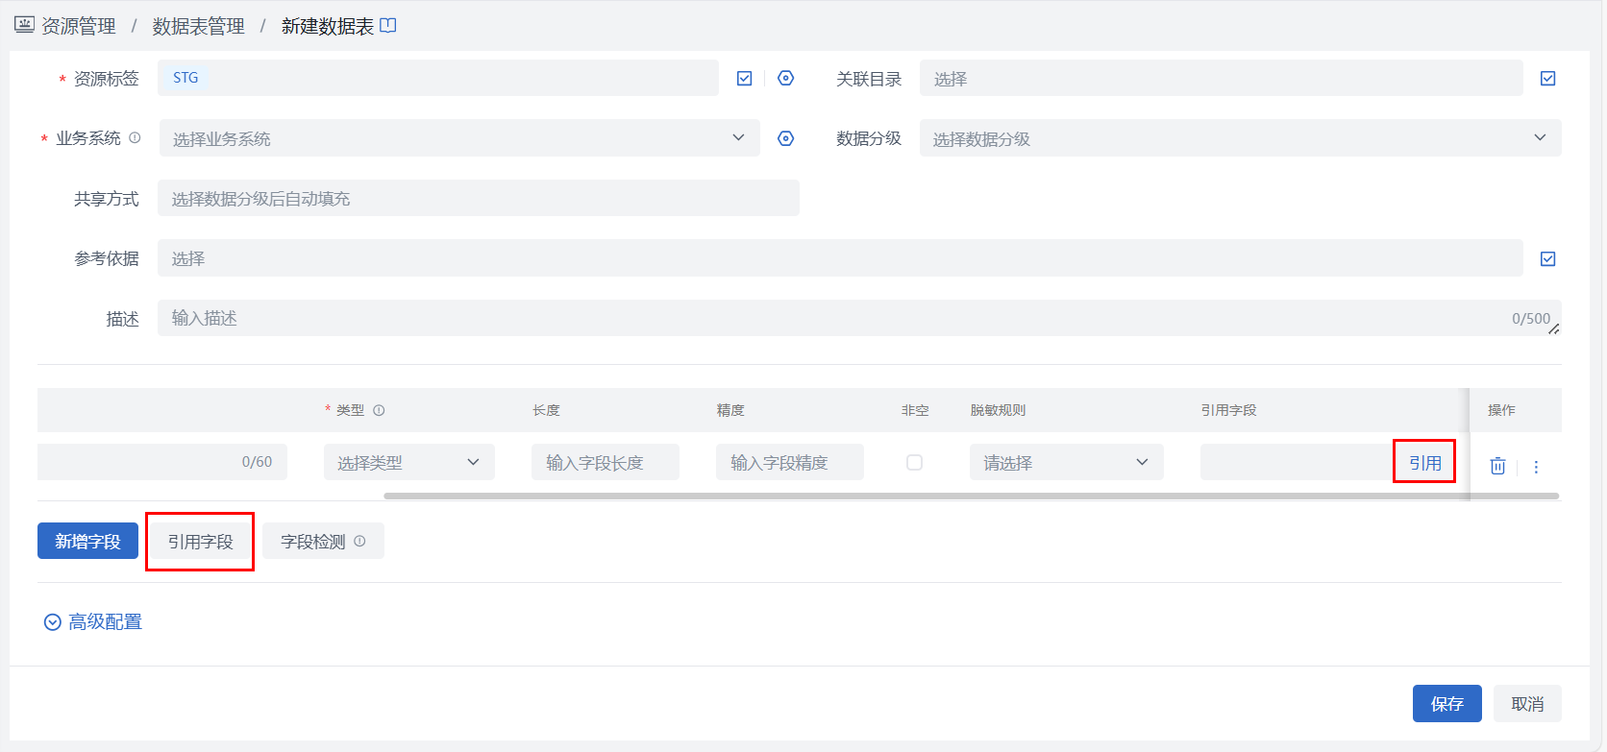1607x752 pixels.
Task: Click the 关联目录 选择 field
Action: click(1221, 78)
